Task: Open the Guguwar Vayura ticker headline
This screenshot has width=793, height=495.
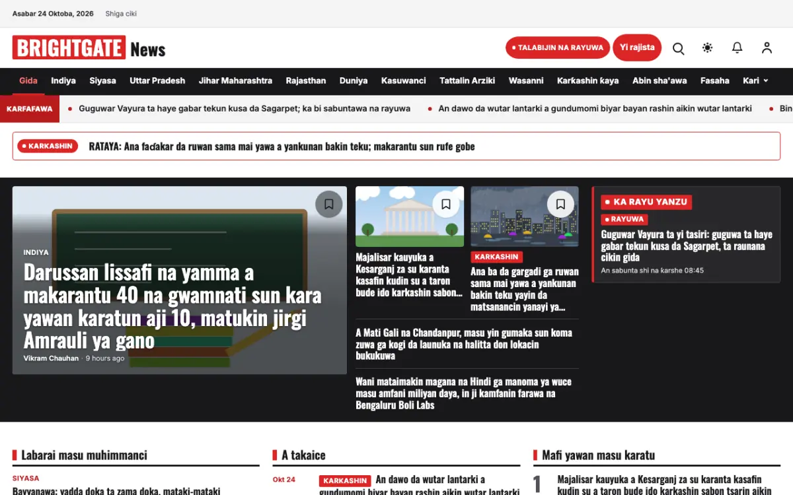Action: point(245,108)
